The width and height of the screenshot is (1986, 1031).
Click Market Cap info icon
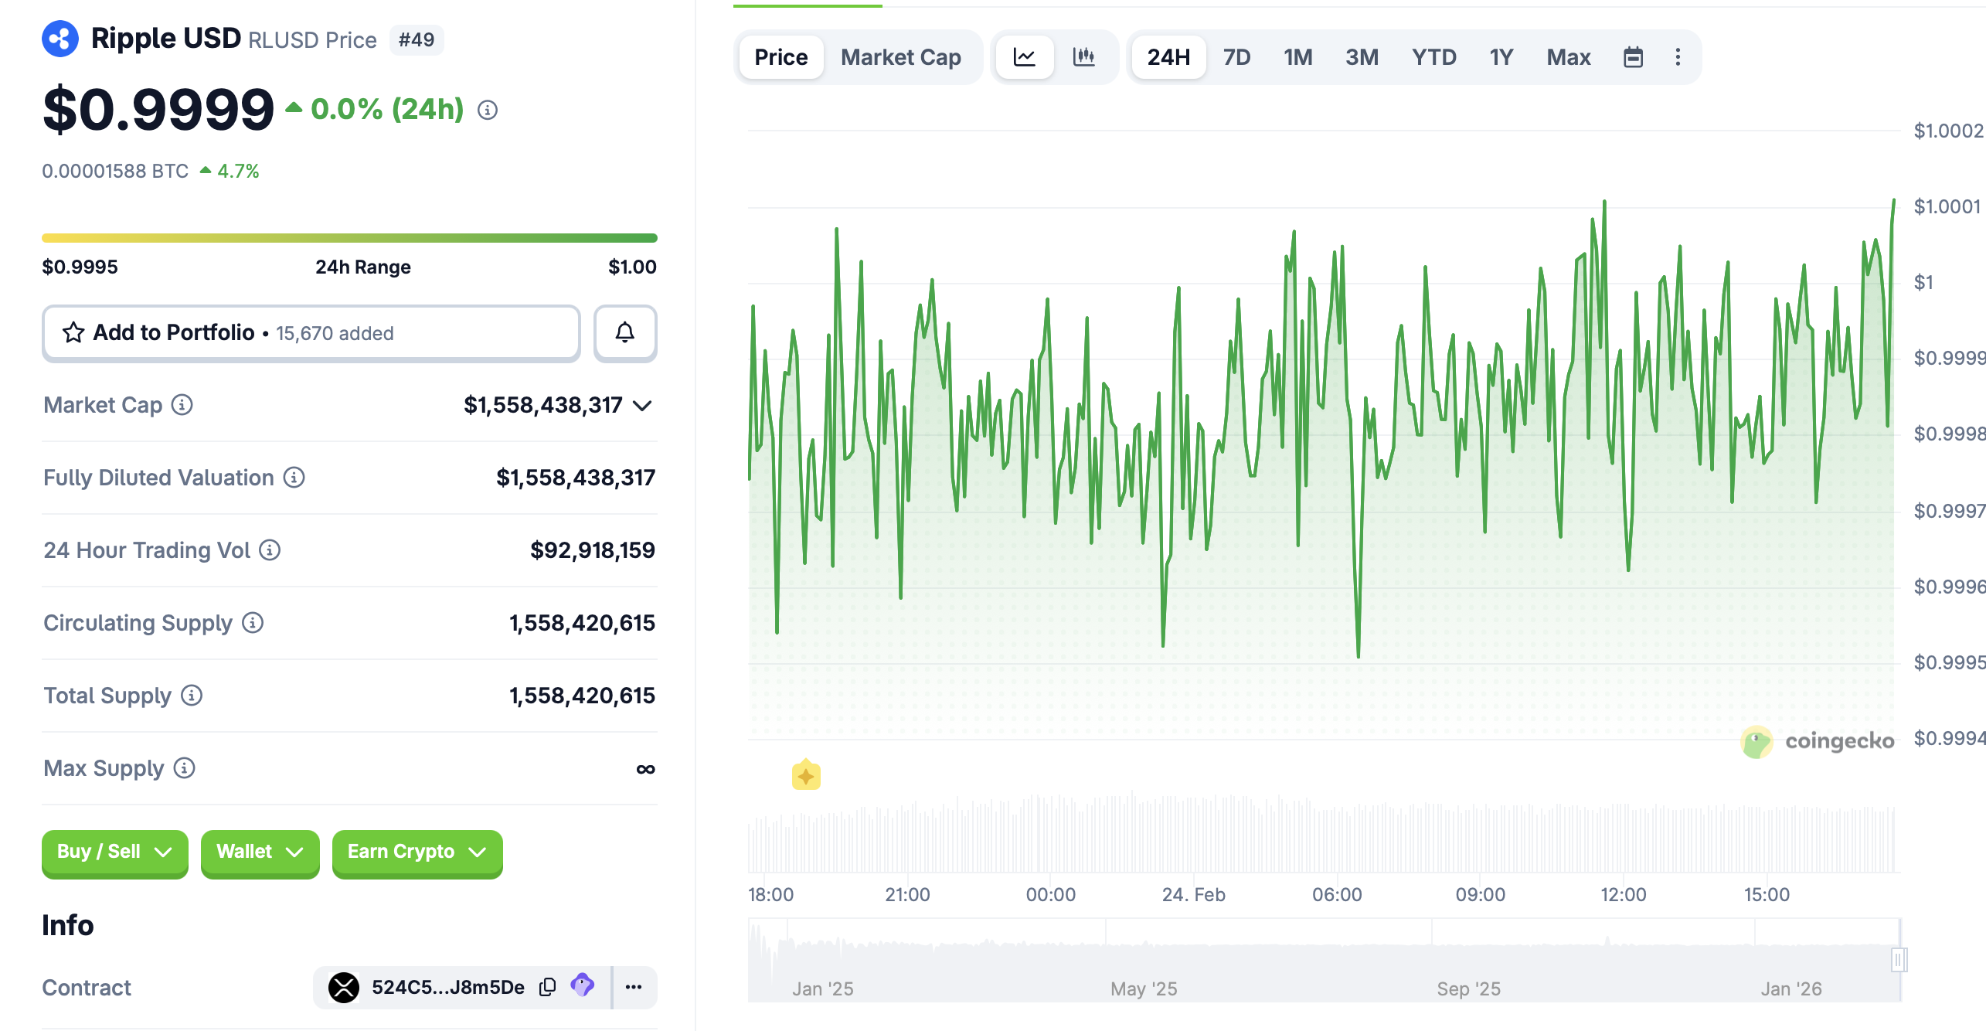(x=182, y=405)
